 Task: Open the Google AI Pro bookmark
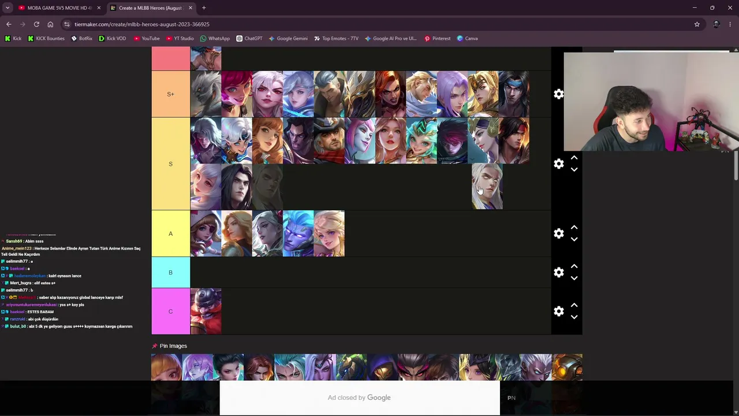[390, 39]
